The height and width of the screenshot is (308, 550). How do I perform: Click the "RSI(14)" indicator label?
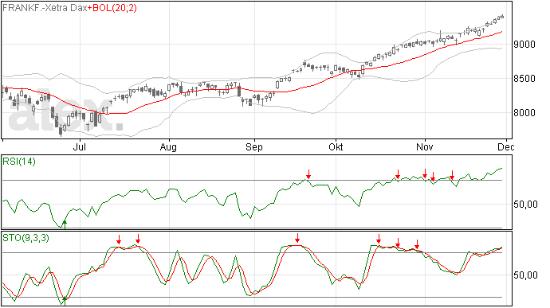pyautogui.click(x=19, y=162)
